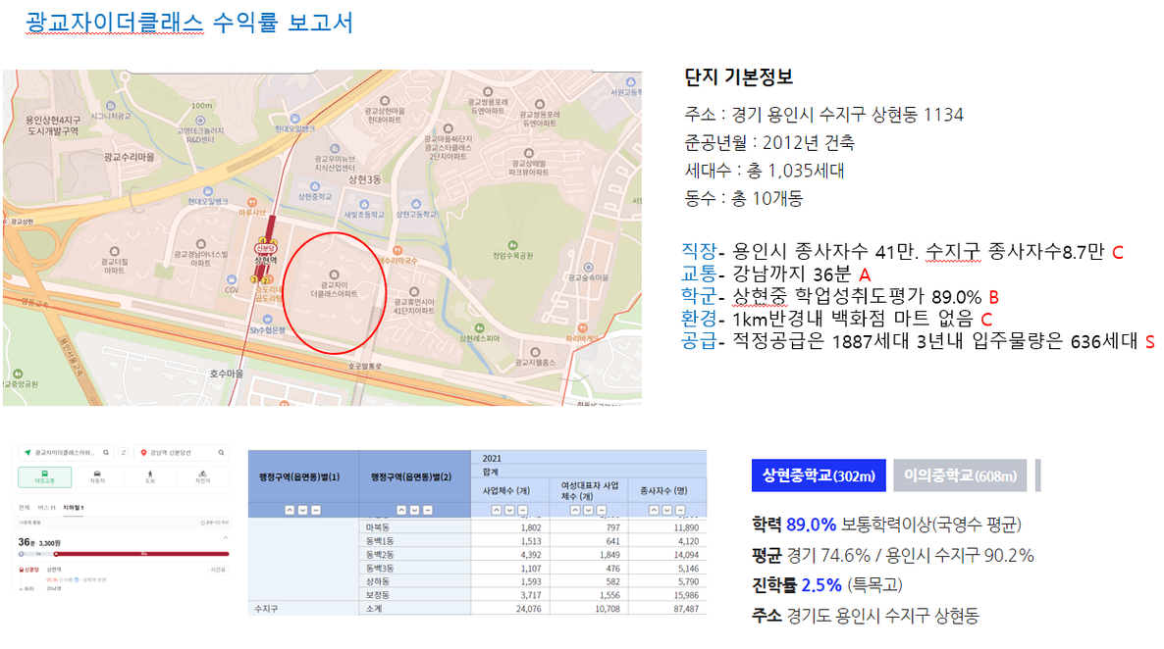Click the 마루사브 restaurant map icon
The width and height of the screenshot is (1164, 649).
[252, 202]
